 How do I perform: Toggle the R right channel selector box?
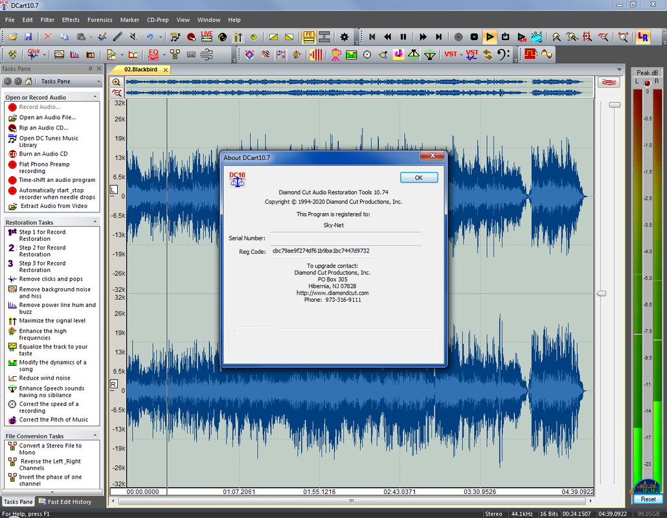tap(113, 384)
